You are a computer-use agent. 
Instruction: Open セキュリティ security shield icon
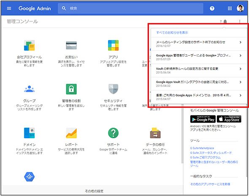(x=113, y=89)
